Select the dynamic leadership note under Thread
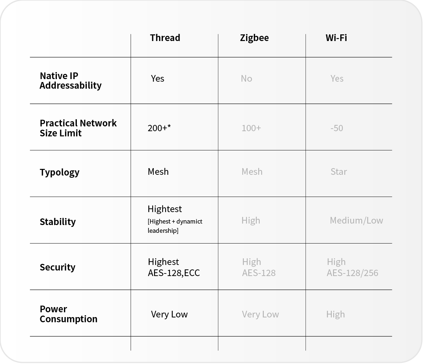This screenshot has height=364, width=423. coord(175,226)
